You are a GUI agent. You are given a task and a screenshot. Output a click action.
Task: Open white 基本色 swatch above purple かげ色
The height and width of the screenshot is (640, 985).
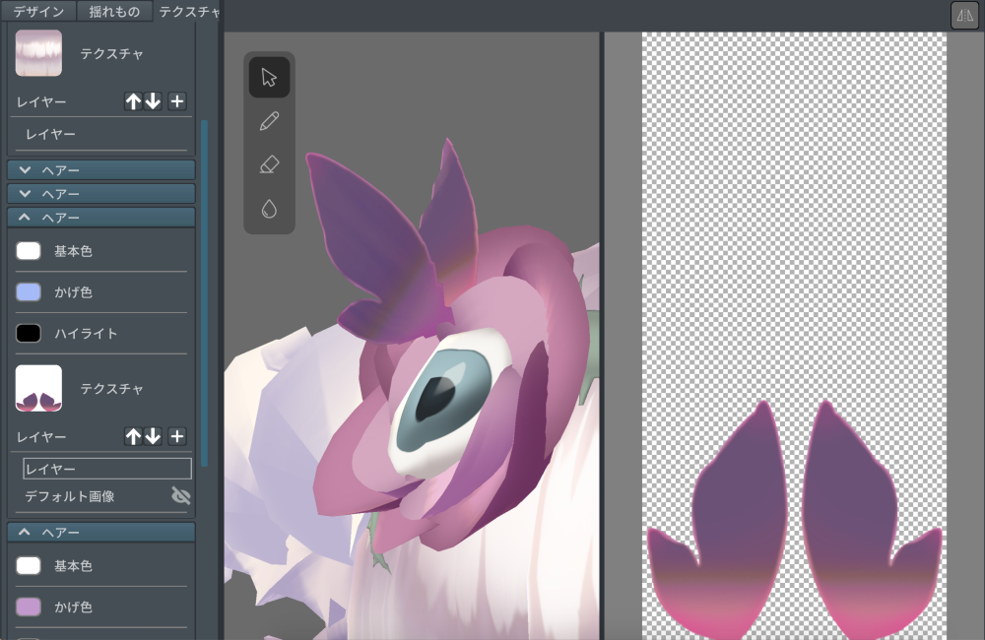(x=29, y=565)
